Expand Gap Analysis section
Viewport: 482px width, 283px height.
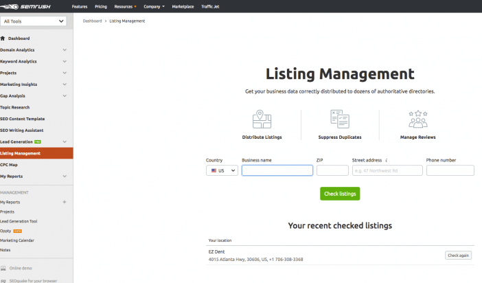tap(65, 95)
